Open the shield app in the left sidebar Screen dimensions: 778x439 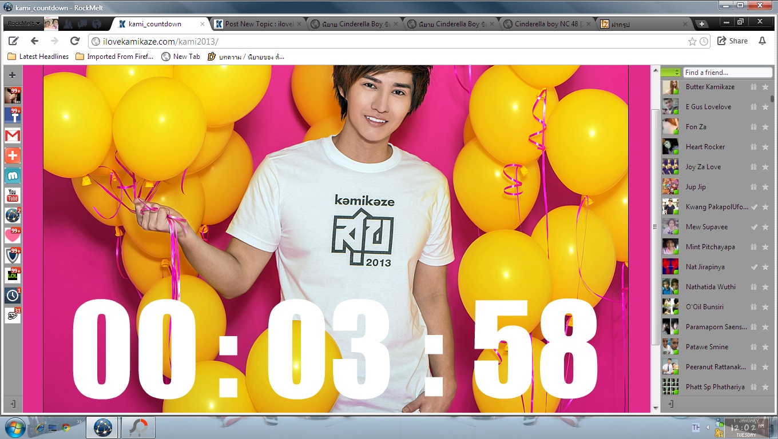point(13,256)
